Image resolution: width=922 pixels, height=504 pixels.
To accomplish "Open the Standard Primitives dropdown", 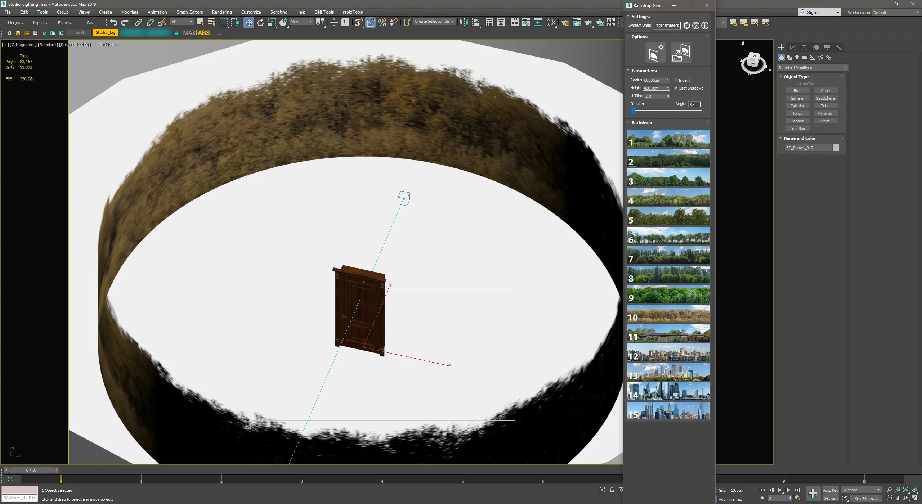I will pyautogui.click(x=812, y=68).
